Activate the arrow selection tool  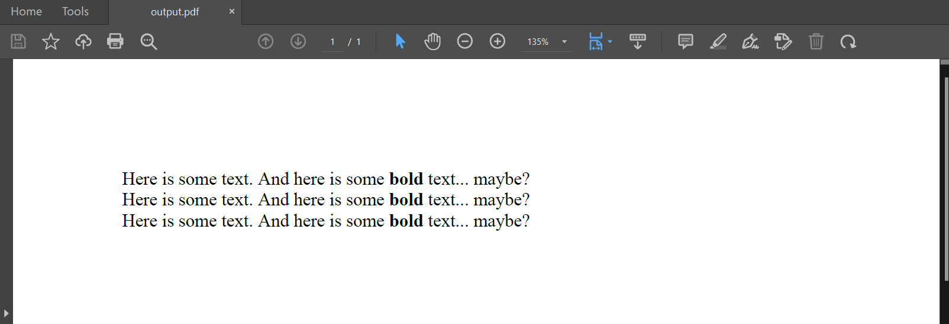click(x=401, y=41)
